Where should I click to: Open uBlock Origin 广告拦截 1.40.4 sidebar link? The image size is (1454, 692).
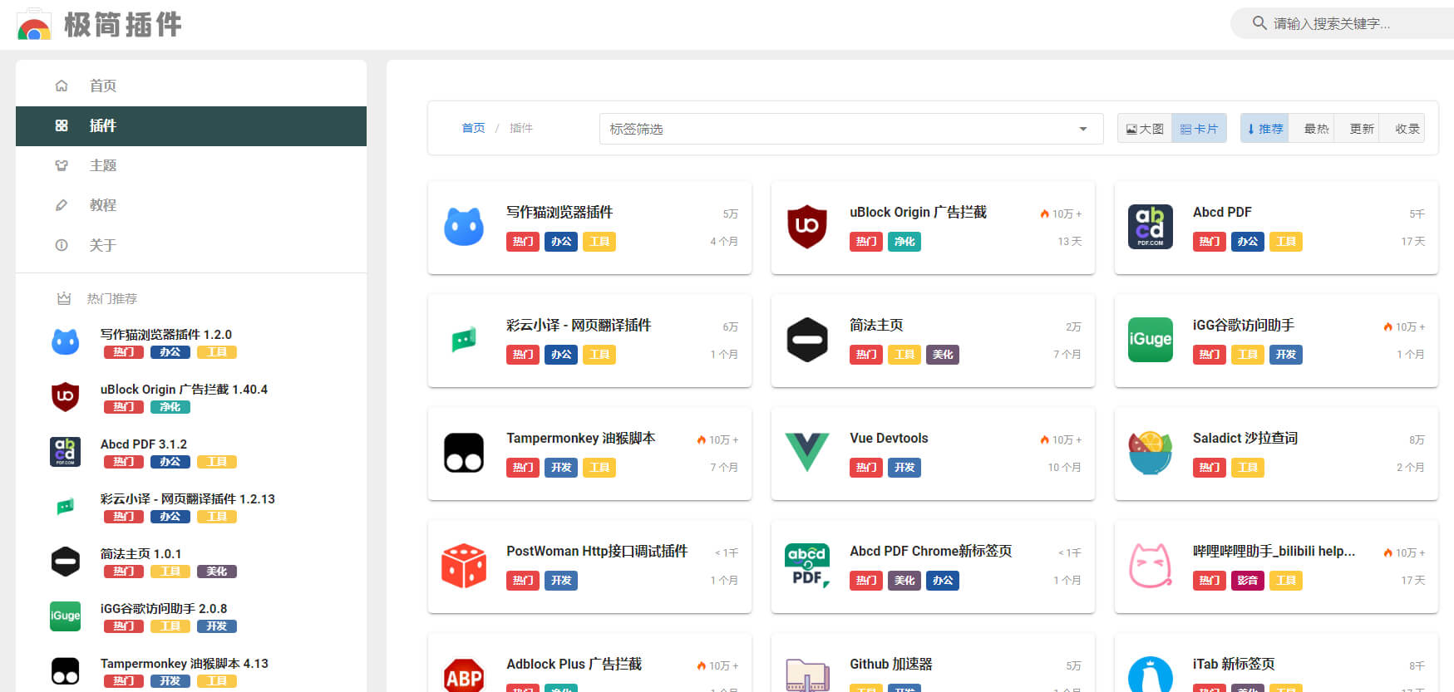pos(184,389)
